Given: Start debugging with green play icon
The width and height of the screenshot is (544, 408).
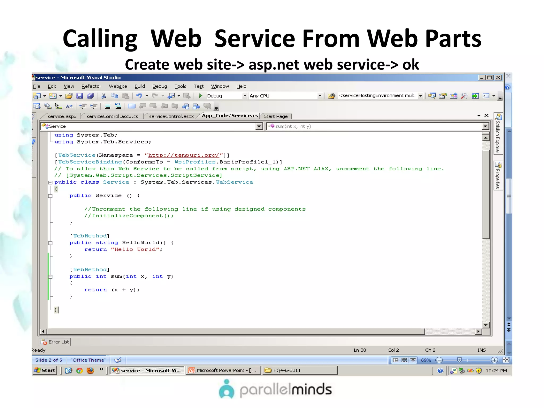Looking at the screenshot, I should click(x=201, y=96).
